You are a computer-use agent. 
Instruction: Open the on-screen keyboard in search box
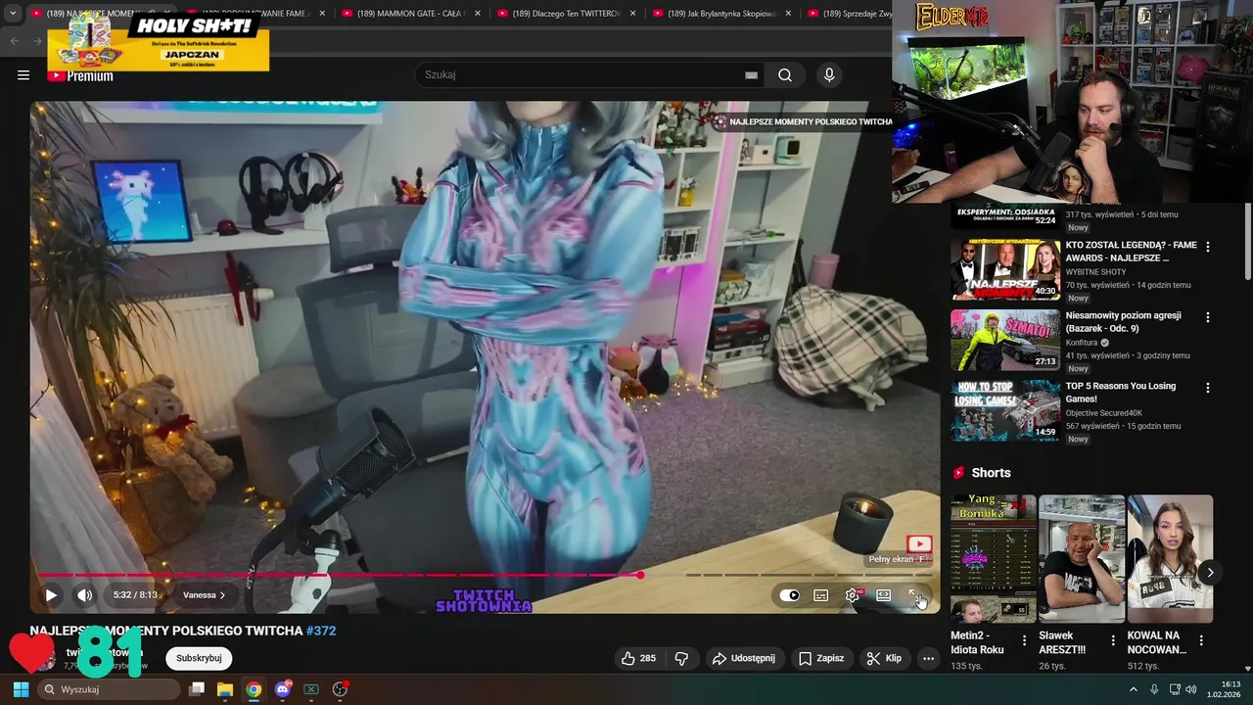pos(751,75)
